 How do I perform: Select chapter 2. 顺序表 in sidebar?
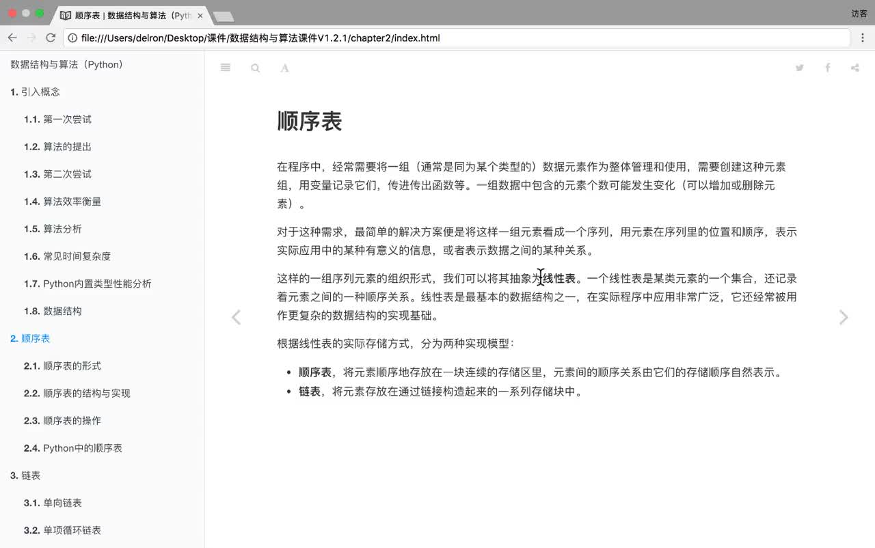coord(30,338)
